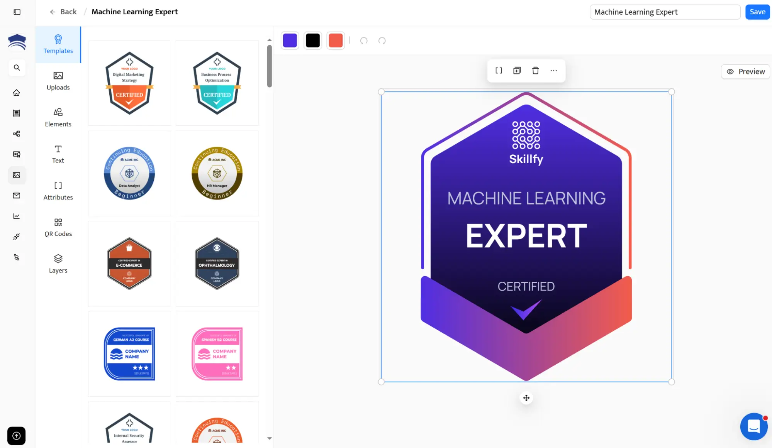
Task: Click the undo arrow icon
Action: pyautogui.click(x=363, y=41)
